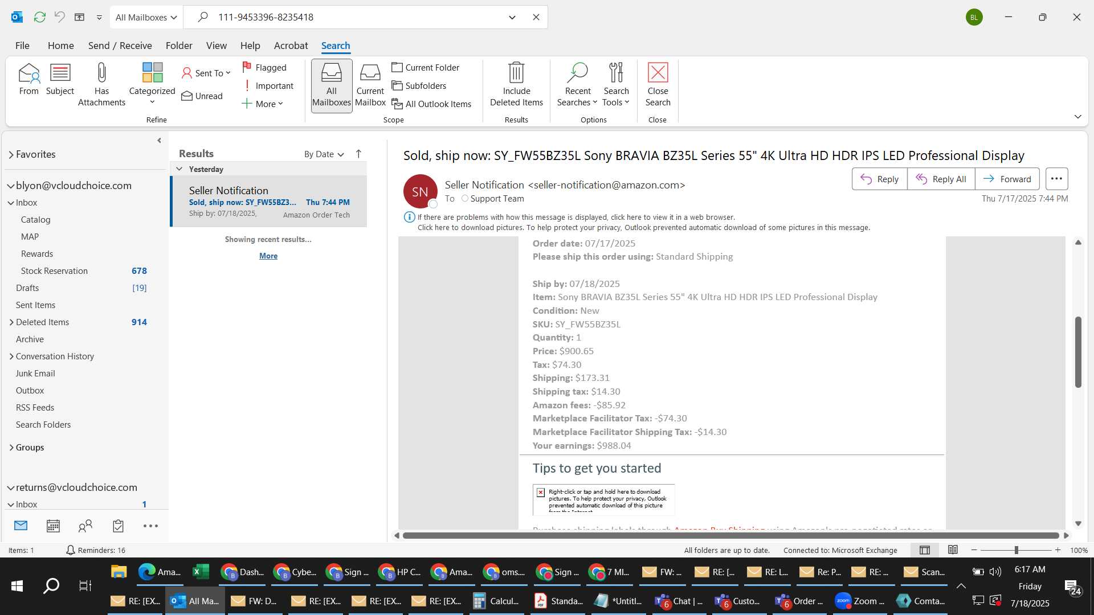The height and width of the screenshot is (615, 1094).
Task: Open Search Tools dropdown
Action: [616, 85]
